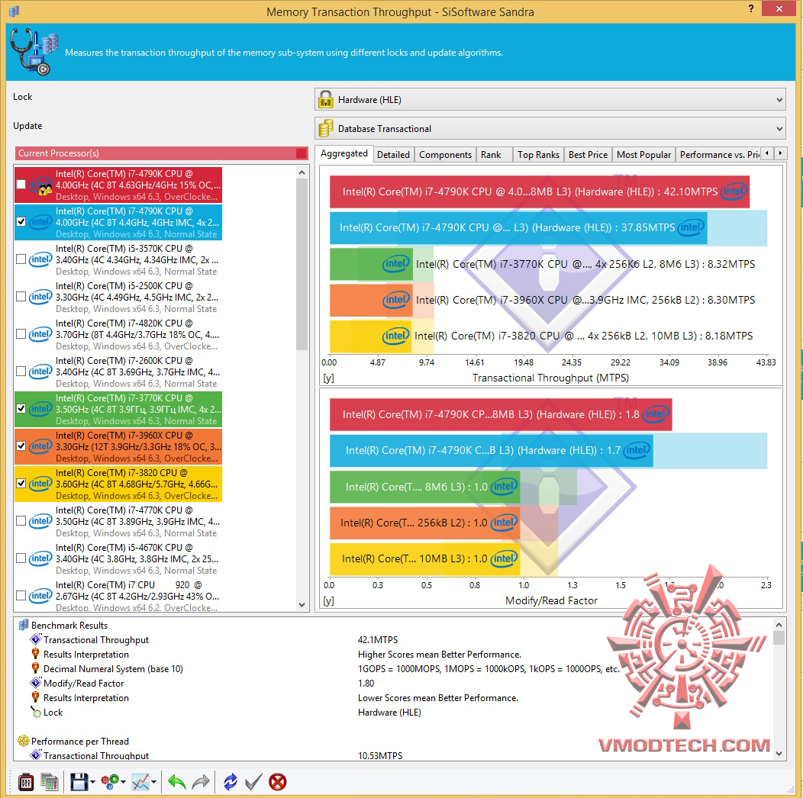Open the Most Popular tab
The height and width of the screenshot is (798, 803).
pyautogui.click(x=643, y=155)
